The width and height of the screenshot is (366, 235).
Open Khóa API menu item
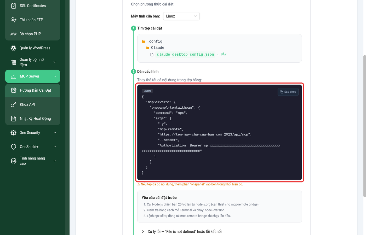[33, 104]
